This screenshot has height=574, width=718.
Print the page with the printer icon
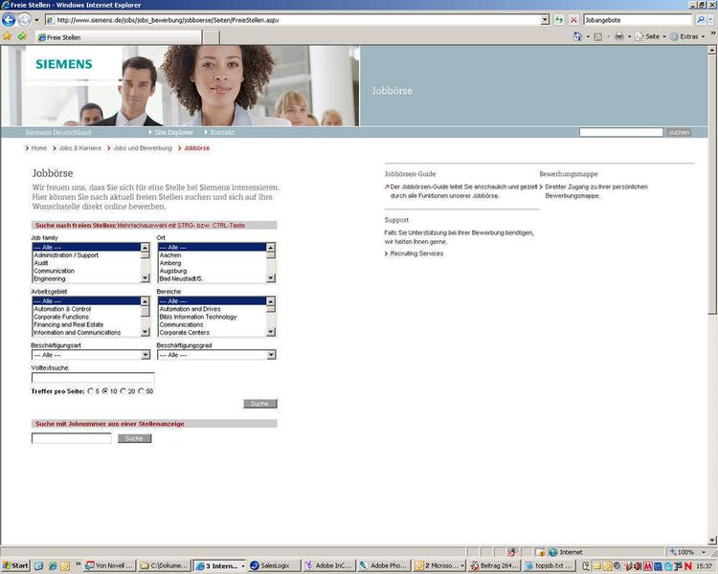[619, 36]
